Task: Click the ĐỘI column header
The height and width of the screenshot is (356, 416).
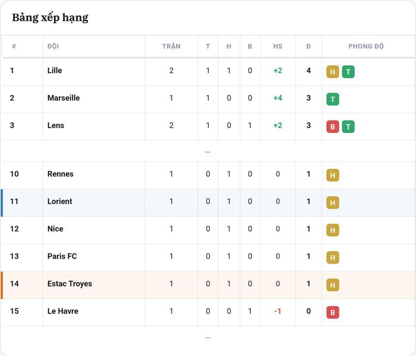Action: (x=53, y=46)
